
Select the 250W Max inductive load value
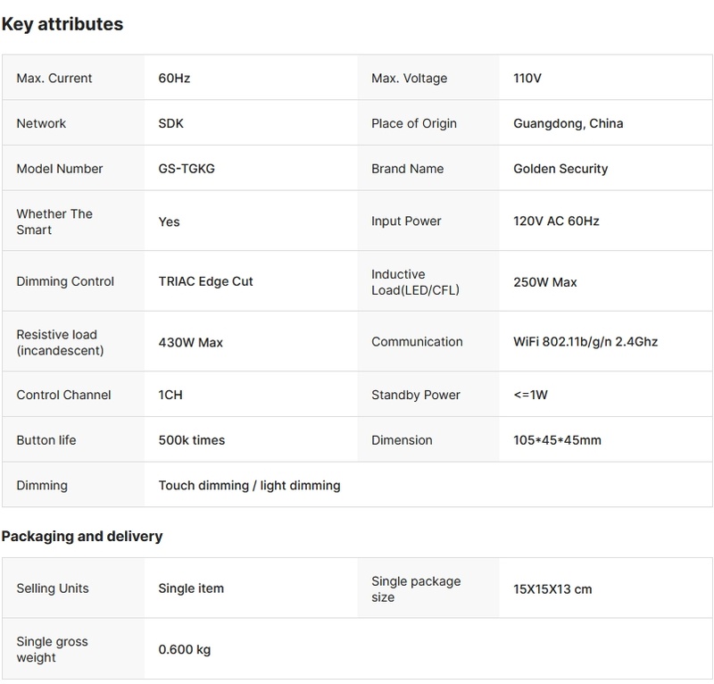point(544,282)
